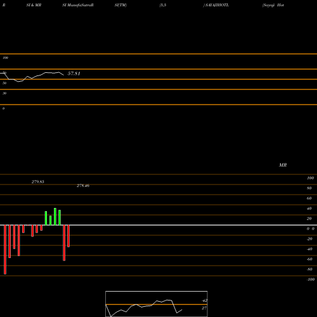This screenshot has height=317, width=317.
Task: Click the 57.81 RSI value label
Action: tap(74, 74)
